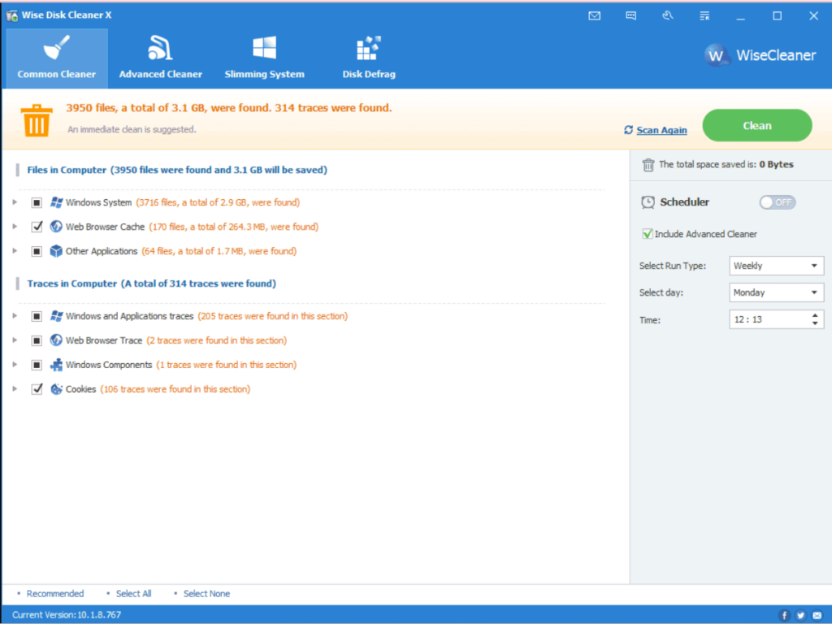Enable the Scheduler toggle switch

(777, 202)
